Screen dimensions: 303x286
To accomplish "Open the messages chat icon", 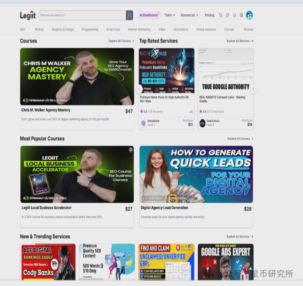I will pos(228,15).
